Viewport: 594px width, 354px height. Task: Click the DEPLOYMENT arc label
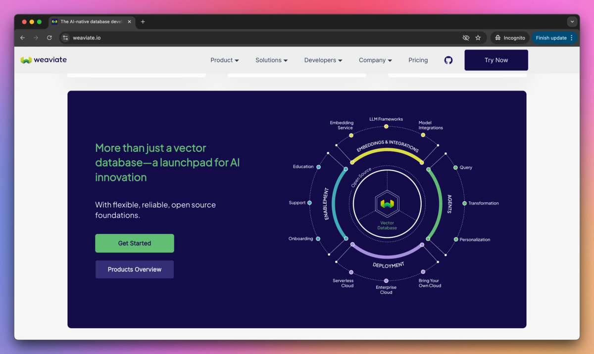[389, 265]
